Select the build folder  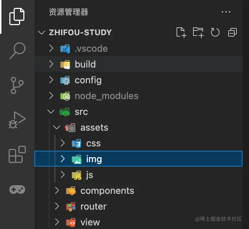click(x=138, y=64)
